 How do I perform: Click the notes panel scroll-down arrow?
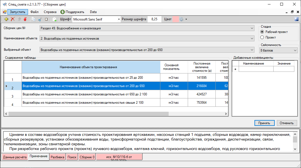tap(295, 149)
